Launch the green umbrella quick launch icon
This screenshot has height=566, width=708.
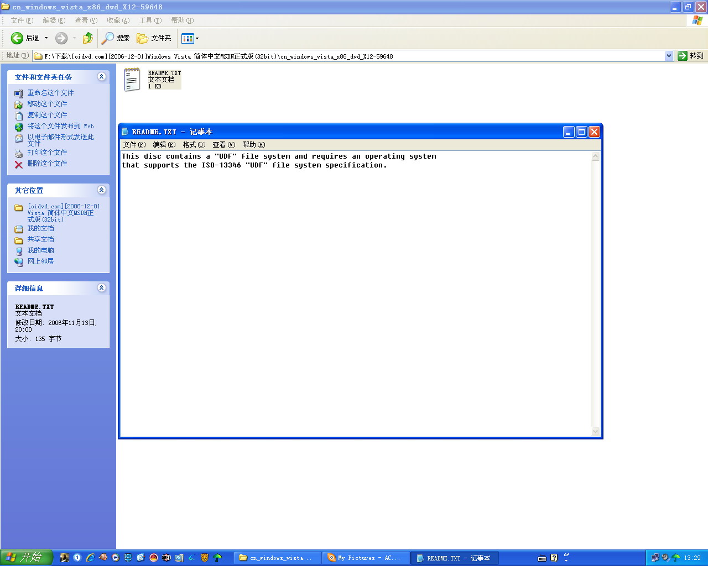pos(217,558)
